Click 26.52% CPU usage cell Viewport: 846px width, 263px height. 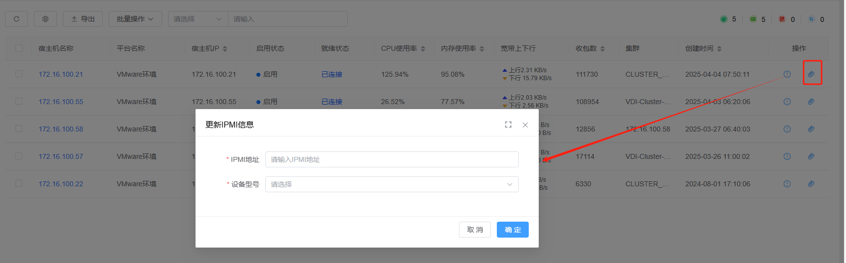(393, 102)
